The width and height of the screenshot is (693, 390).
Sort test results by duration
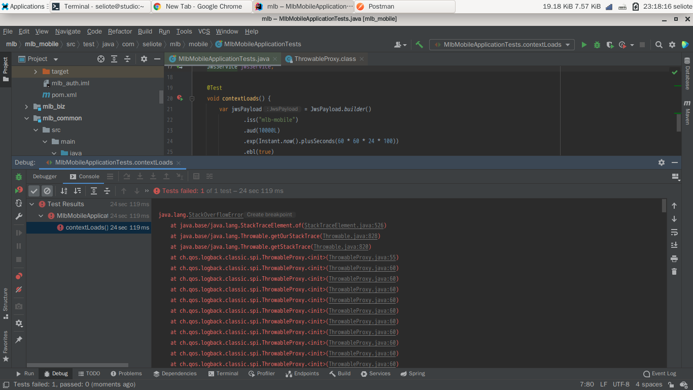(77, 191)
